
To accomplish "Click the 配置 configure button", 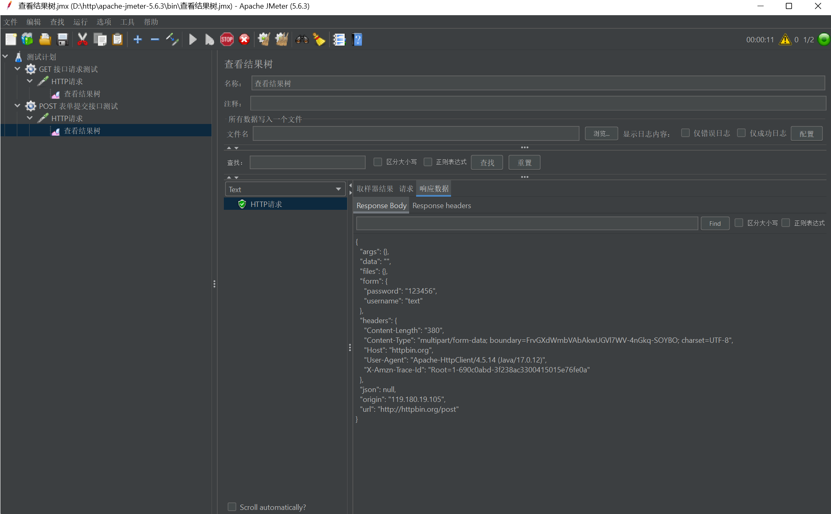I will coord(806,134).
